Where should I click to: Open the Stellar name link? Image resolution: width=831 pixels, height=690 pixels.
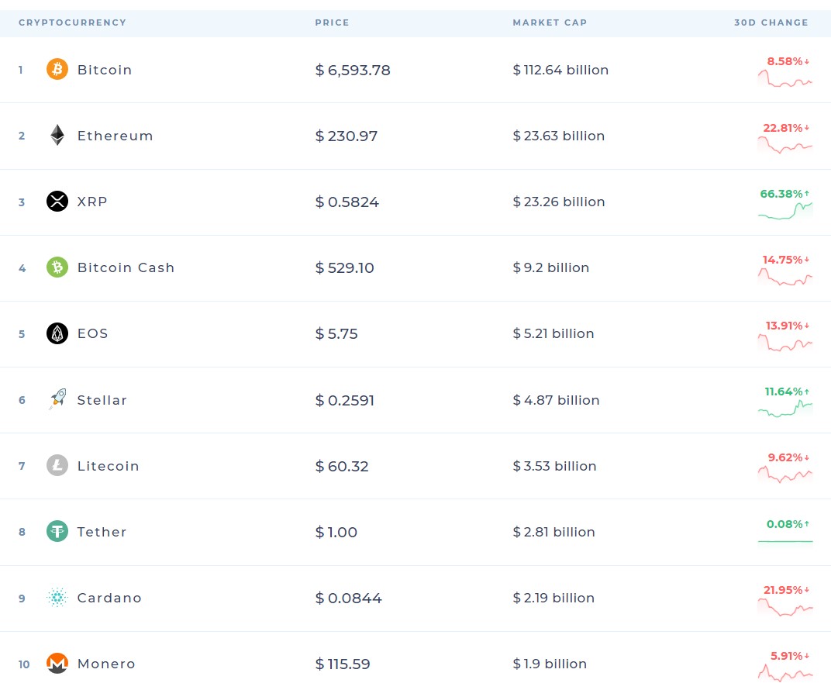coord(102,400)
